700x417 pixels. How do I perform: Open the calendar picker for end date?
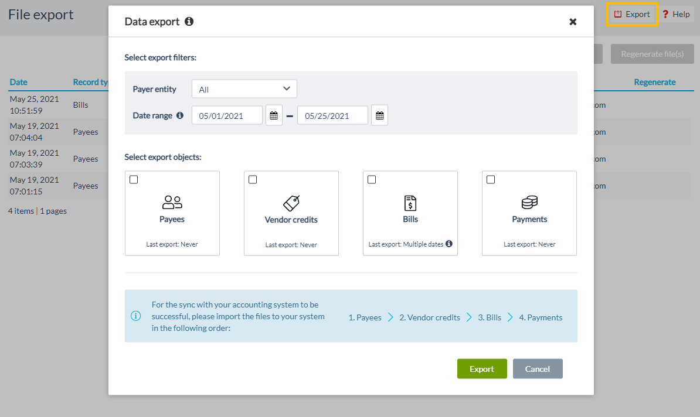click(379, 115)
